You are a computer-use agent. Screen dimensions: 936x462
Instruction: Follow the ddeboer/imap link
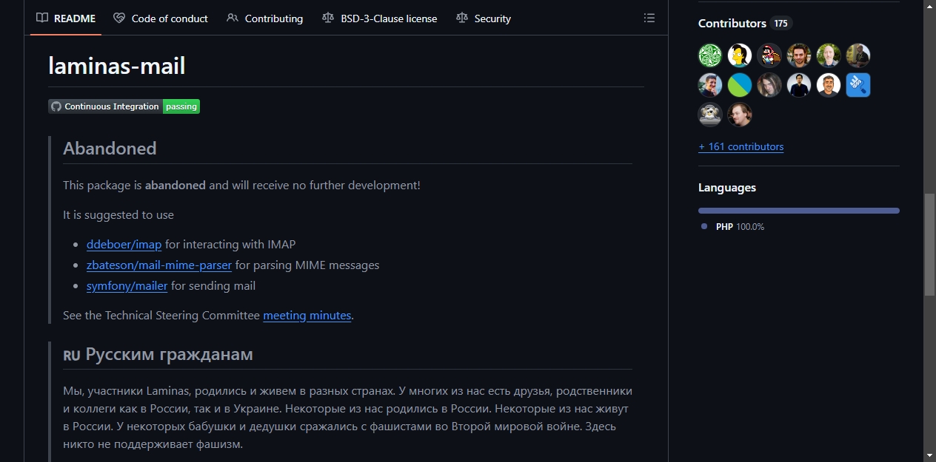124,245
